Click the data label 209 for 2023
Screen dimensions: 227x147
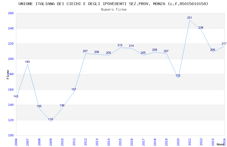(213, 50)
